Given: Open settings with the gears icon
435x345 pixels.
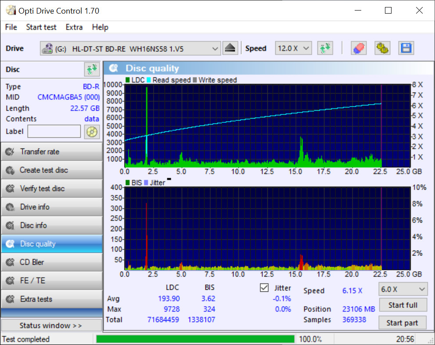Looking at the screenshot, I should [x=382, y=48].
